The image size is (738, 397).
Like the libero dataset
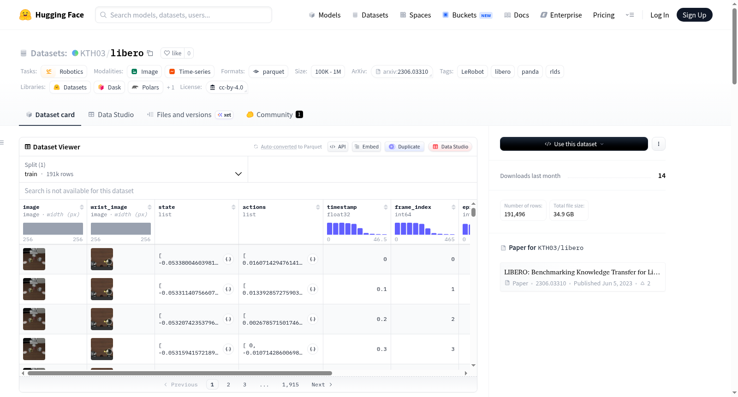click(x=173, y=53)
